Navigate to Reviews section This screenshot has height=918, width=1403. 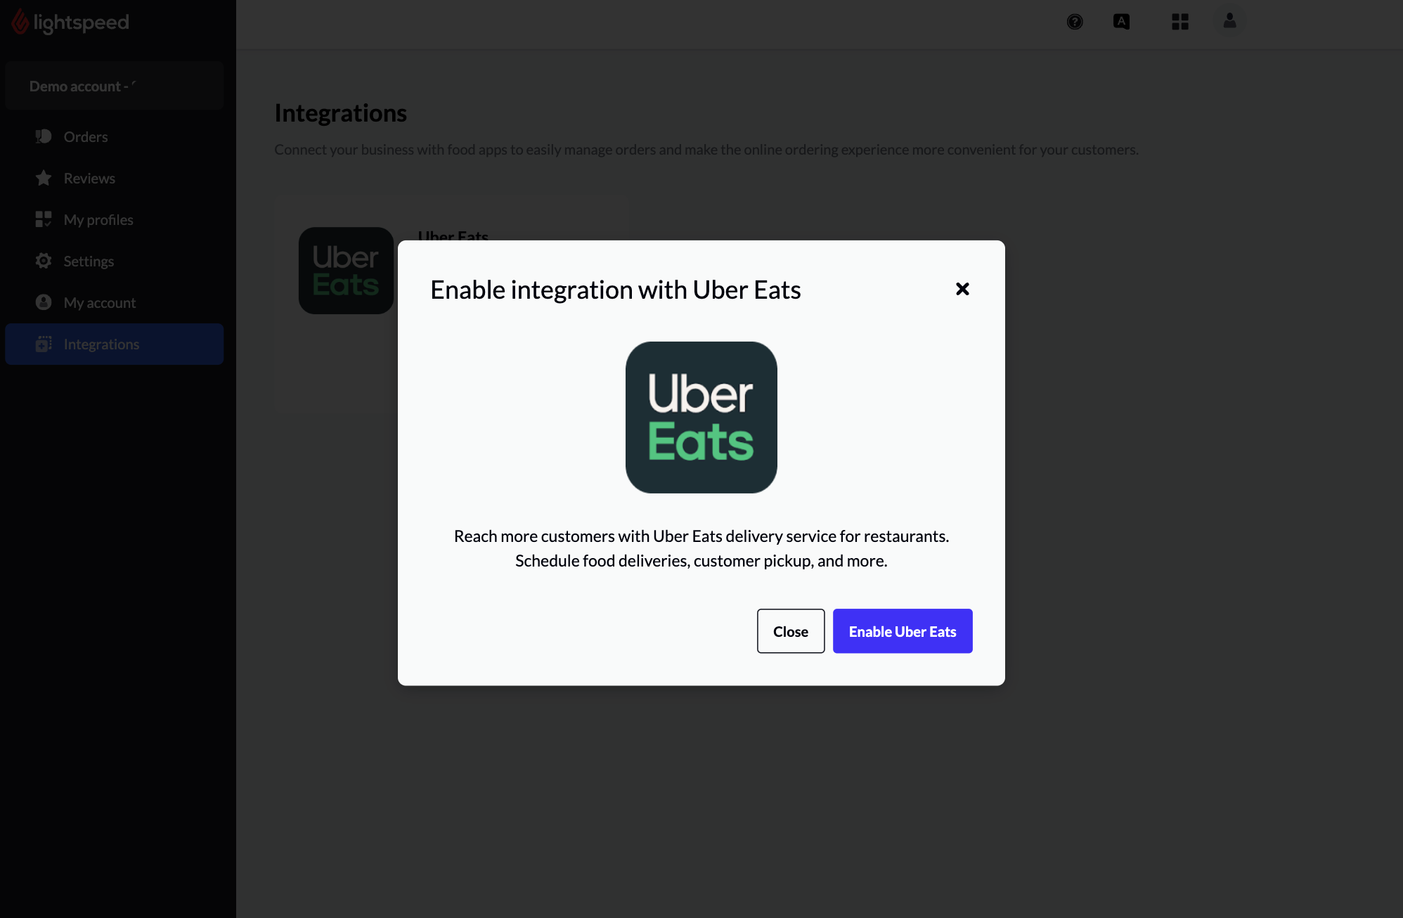pos(89,177)
